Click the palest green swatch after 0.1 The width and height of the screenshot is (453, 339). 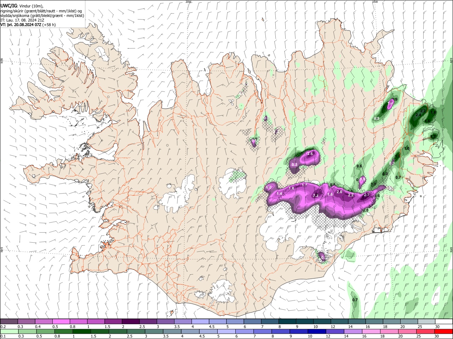[x=9, y=331]
